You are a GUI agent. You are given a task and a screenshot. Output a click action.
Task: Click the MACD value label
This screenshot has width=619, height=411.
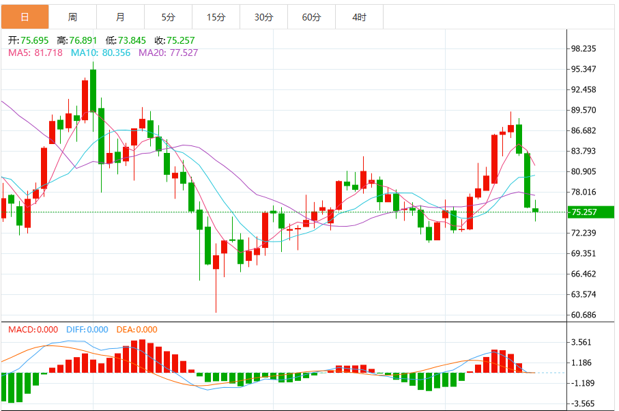point(33,329)
